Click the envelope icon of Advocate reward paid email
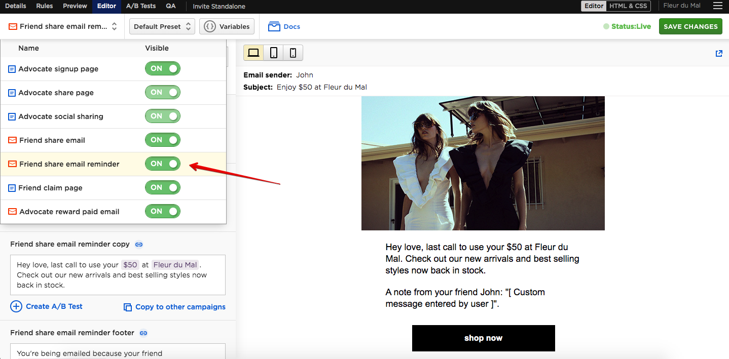This screenshot has width=729, height=359. [x=13, y=212]
